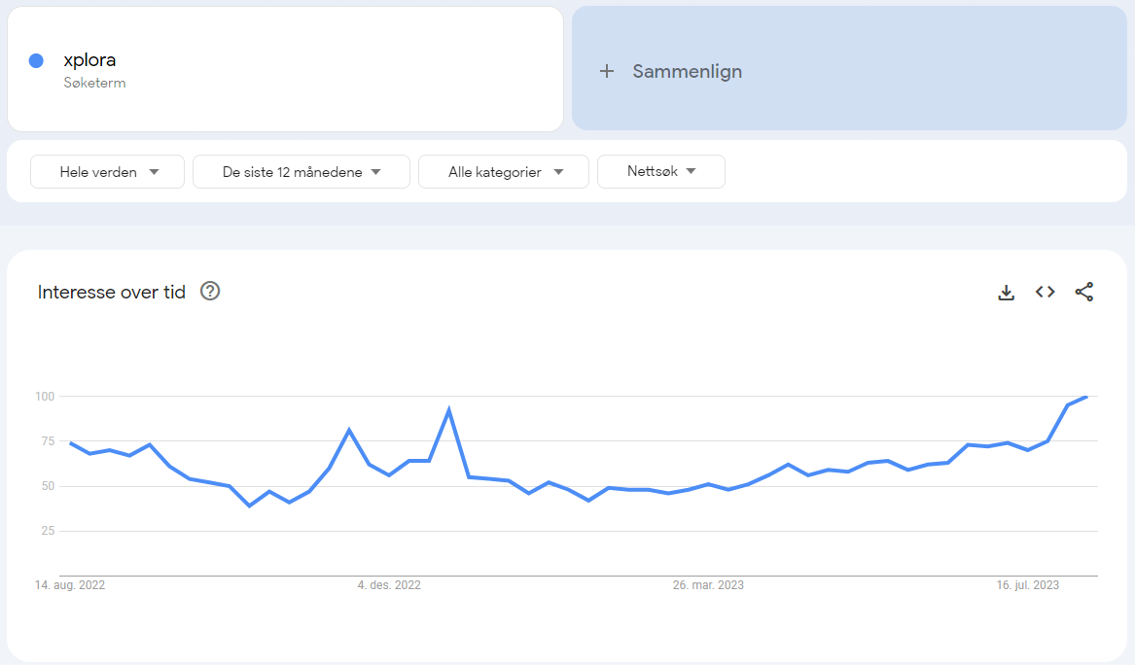Click the 14. aug. 2022 axis date

click(x=70, y=584)
